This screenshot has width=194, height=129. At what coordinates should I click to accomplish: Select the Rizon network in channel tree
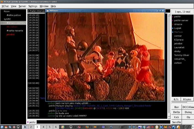(7, 11)
